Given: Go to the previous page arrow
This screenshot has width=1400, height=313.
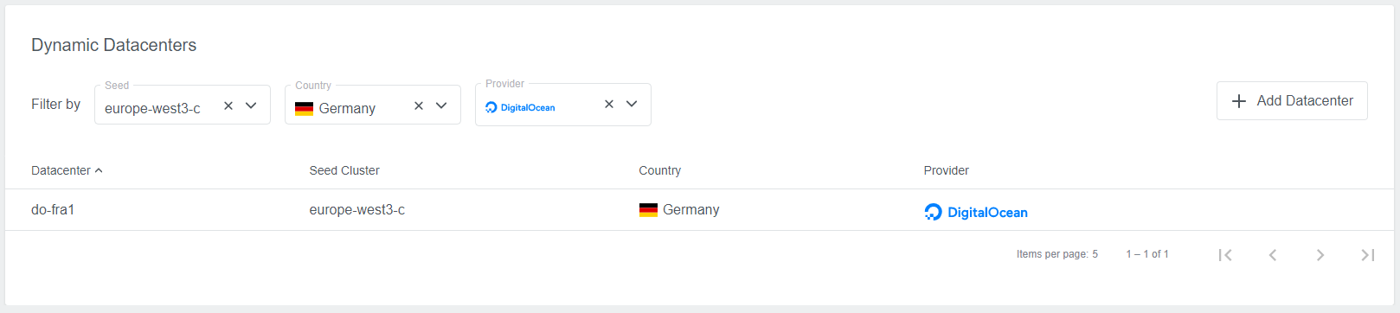Looking at the screenshot, I should pyautogui.click(x=1273, y=254).
